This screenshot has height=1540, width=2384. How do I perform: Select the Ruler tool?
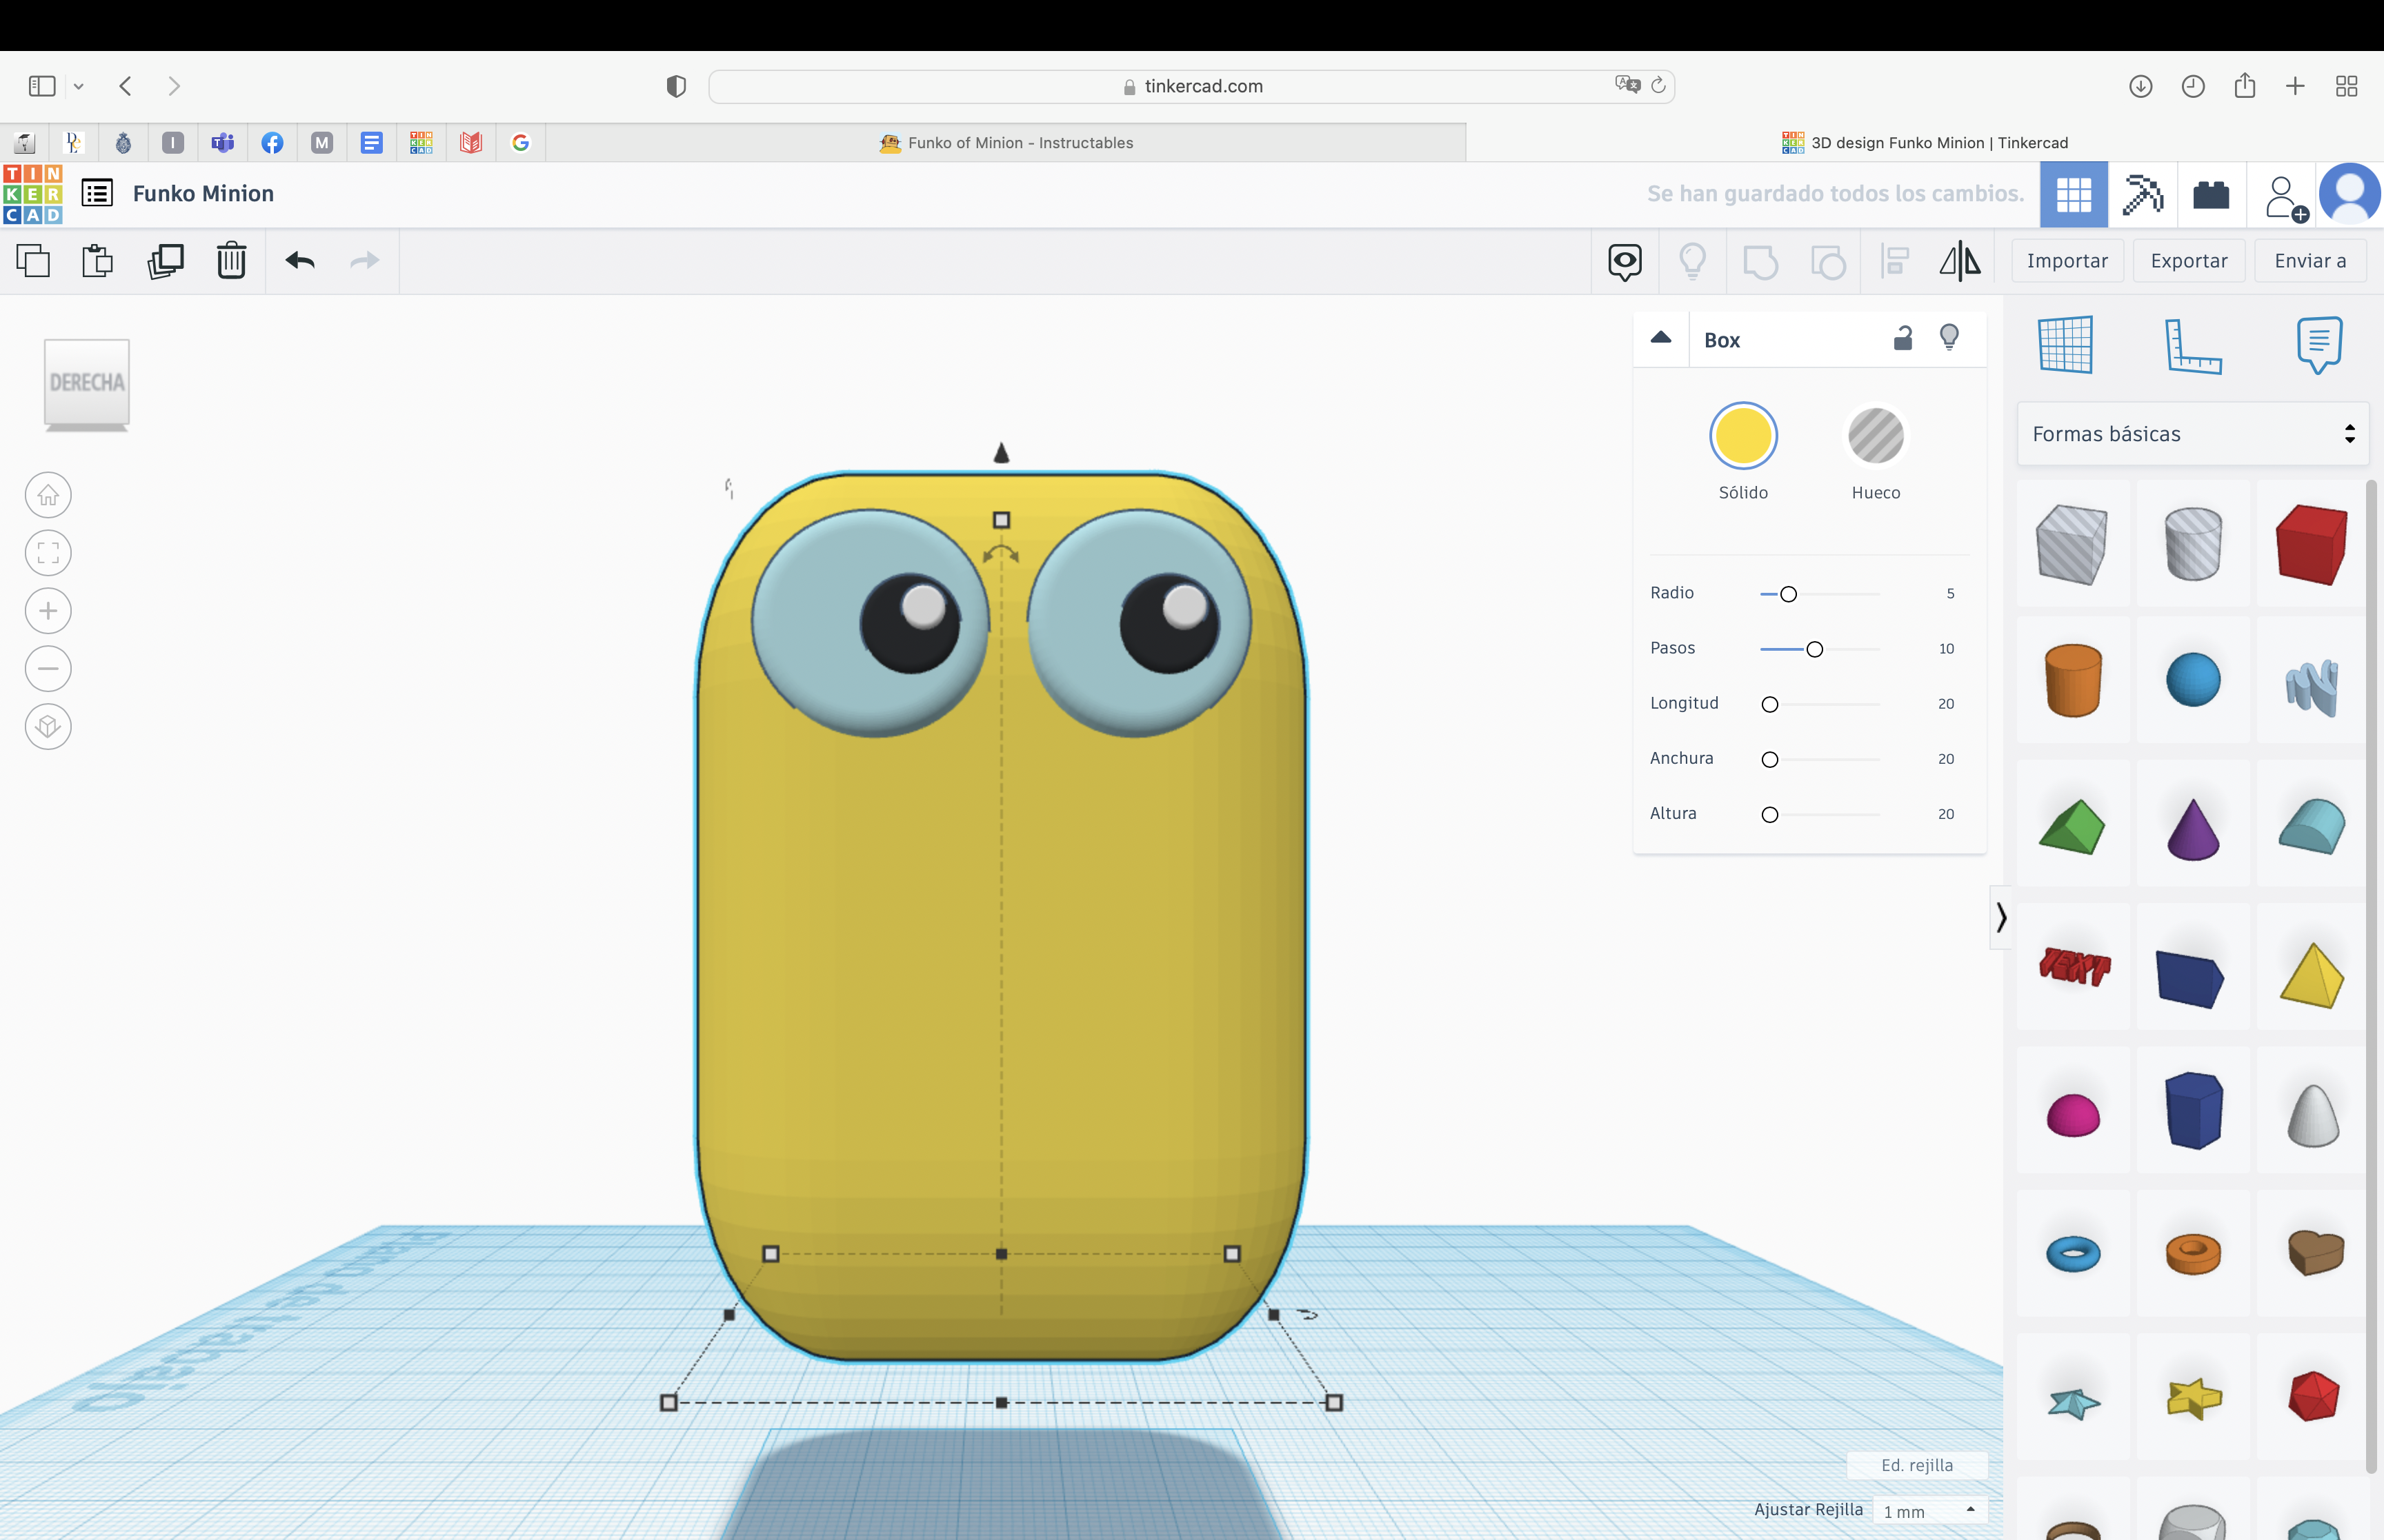coord(2193,346)
